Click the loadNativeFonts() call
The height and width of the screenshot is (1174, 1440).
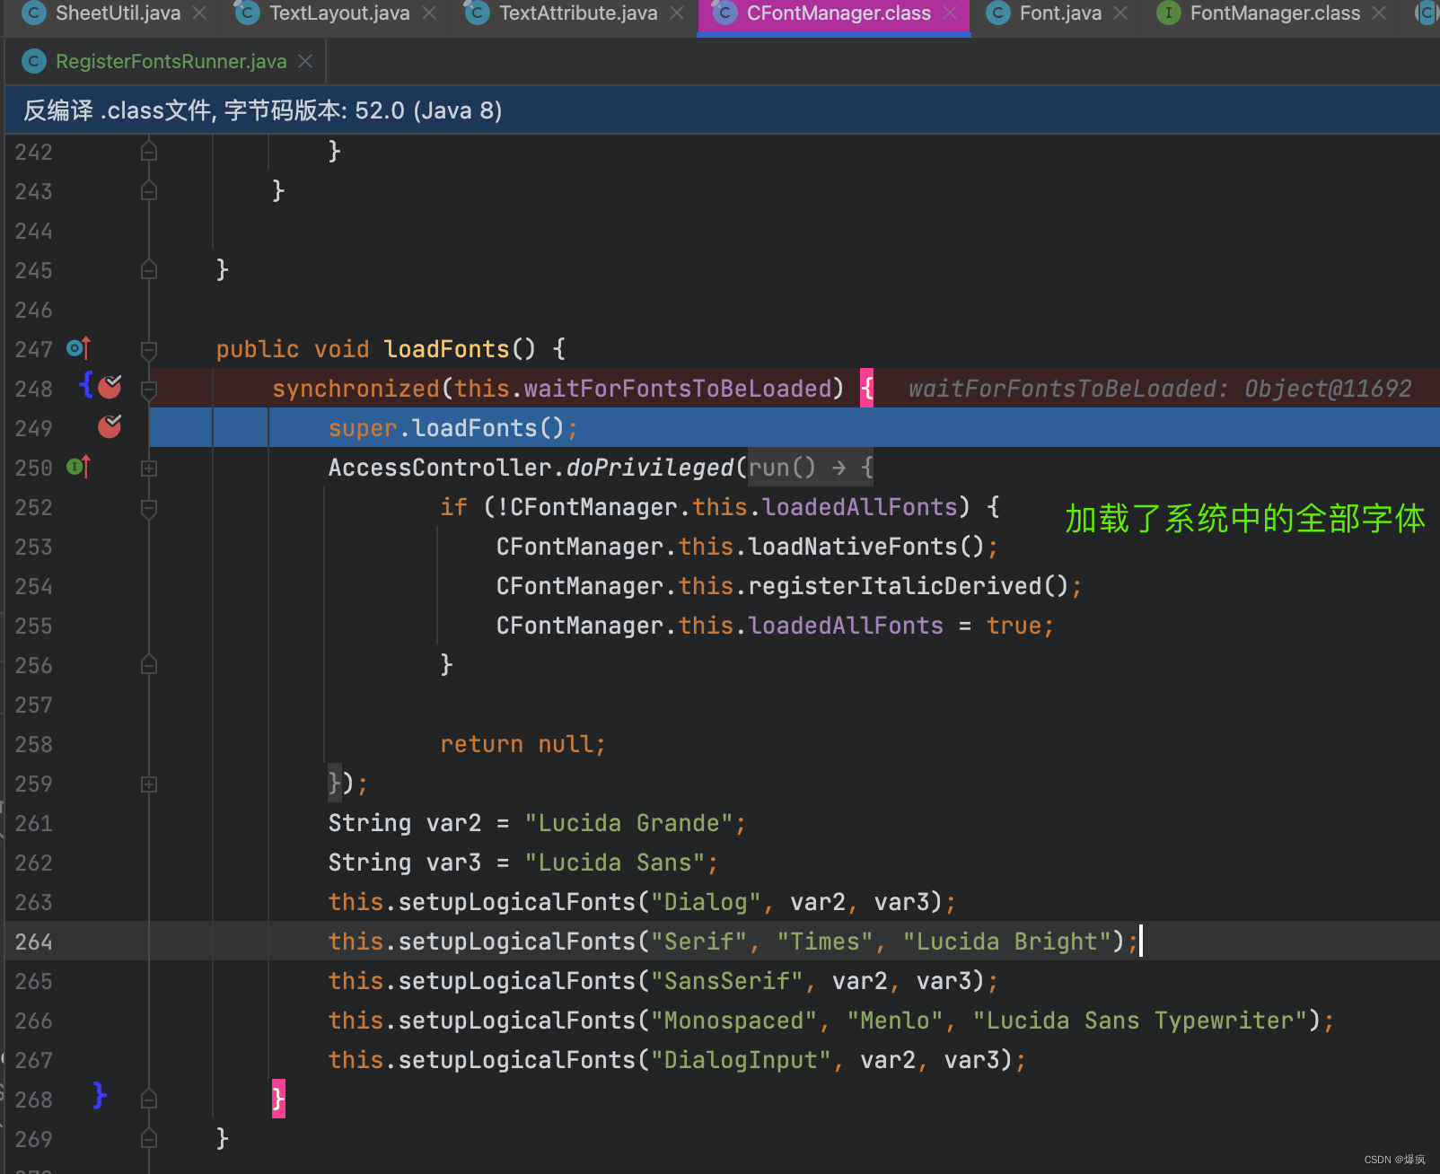866,547
